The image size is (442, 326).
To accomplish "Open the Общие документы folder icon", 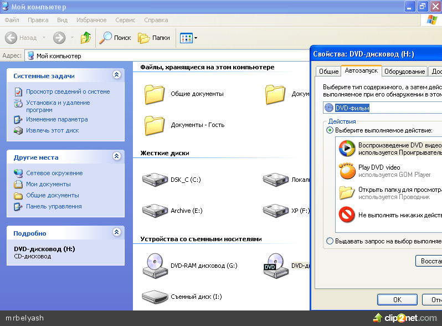I will (x=155, y=94).
